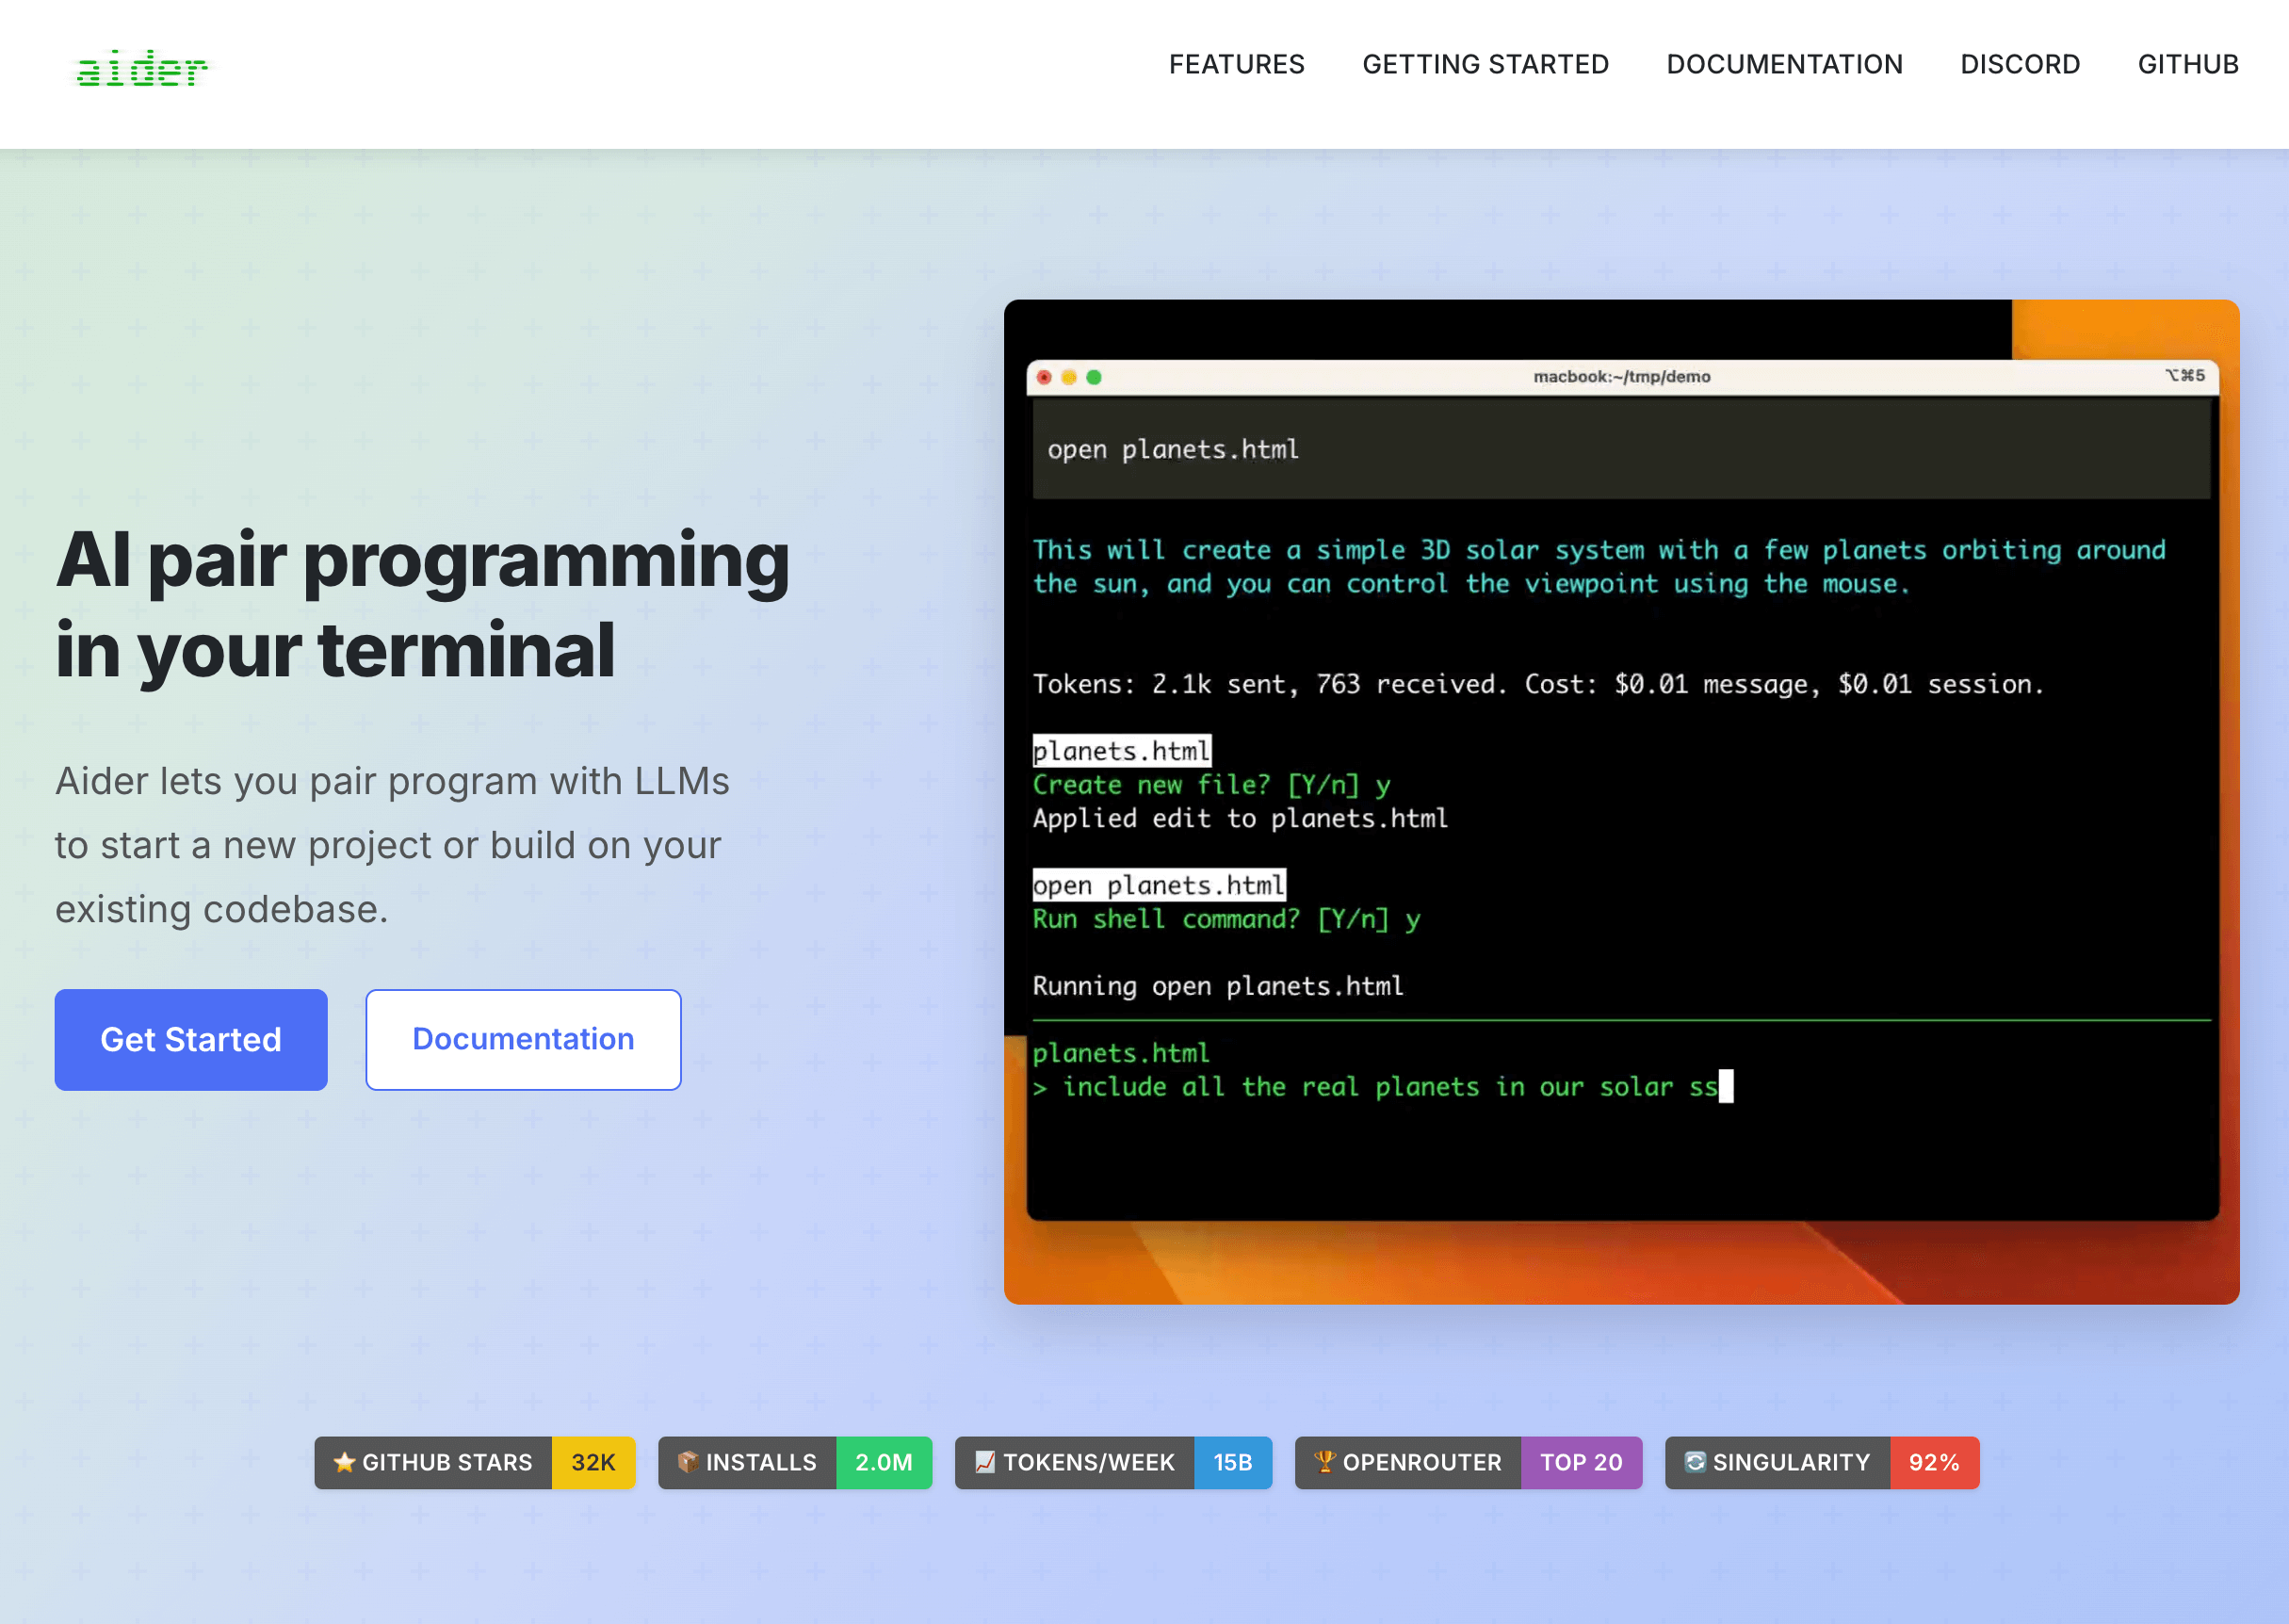The width and height of the screenshot is (2289, 1624).
Task: Click the TOP 20 badge value
Action: pyautogui.click(x=1581, y=1462)
